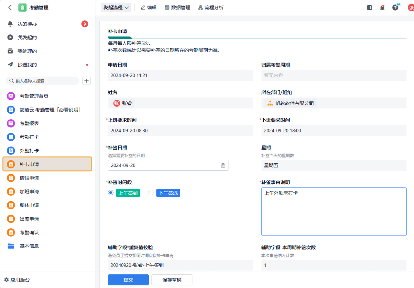Open 我发起的 play icon
This screenshot has width=414, height=288.
click(10, 38)
